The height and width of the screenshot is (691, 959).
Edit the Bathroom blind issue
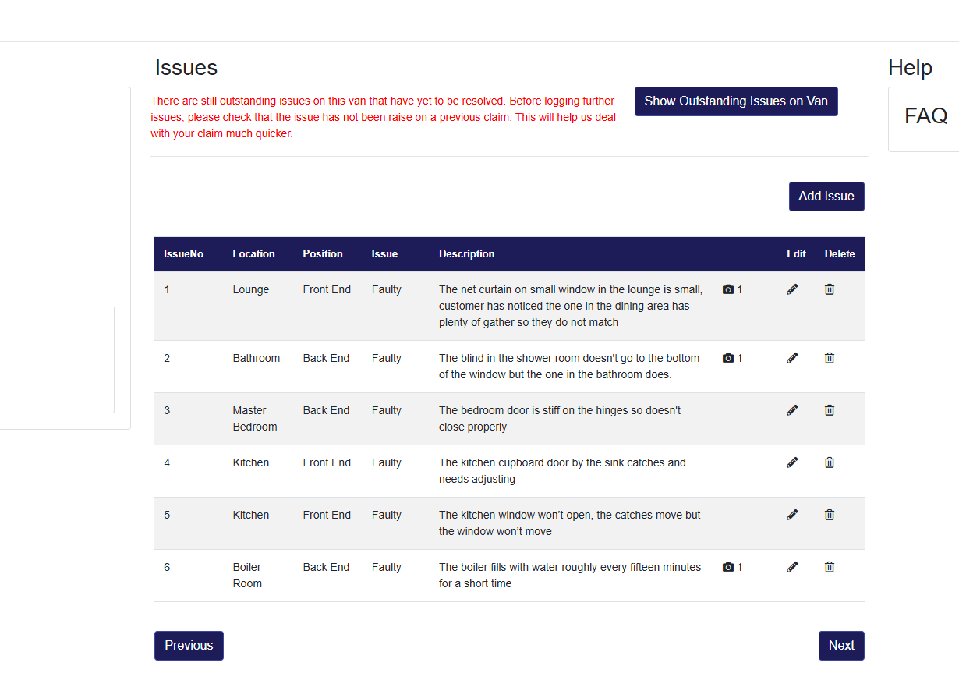tap(792, 358)
